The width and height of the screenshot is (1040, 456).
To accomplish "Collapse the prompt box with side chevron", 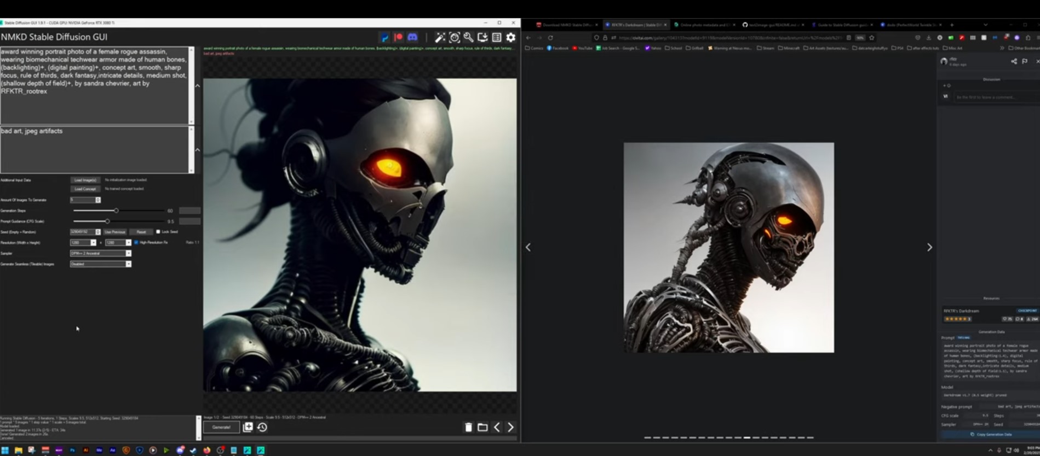I will pyautogui.click(x=198, y=85).
